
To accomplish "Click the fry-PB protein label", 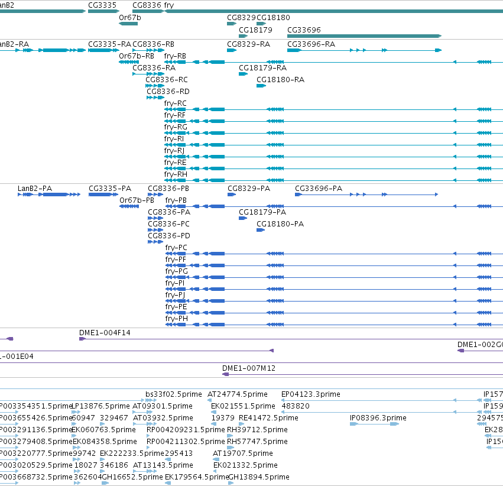I will pos(176,200).
